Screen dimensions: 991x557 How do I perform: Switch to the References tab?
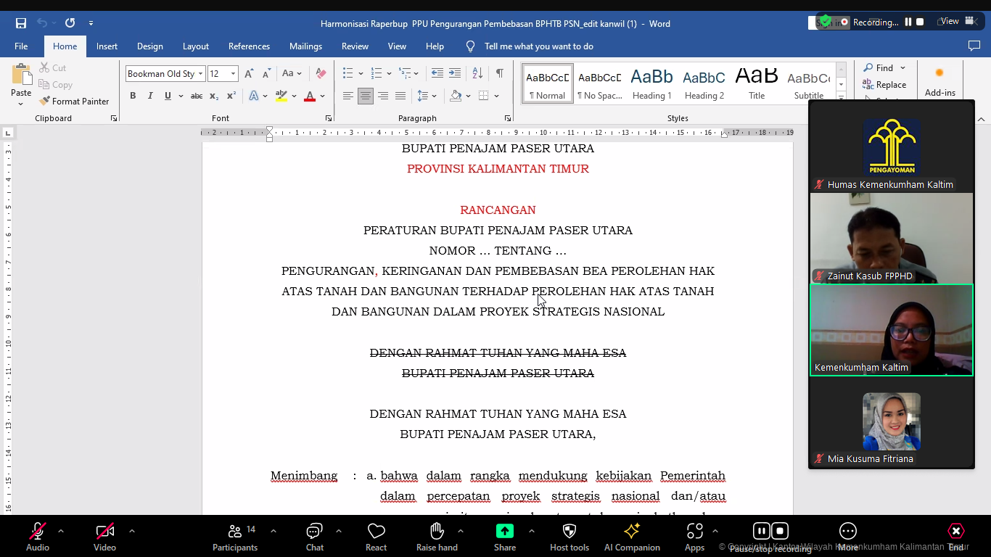(249, 46)
